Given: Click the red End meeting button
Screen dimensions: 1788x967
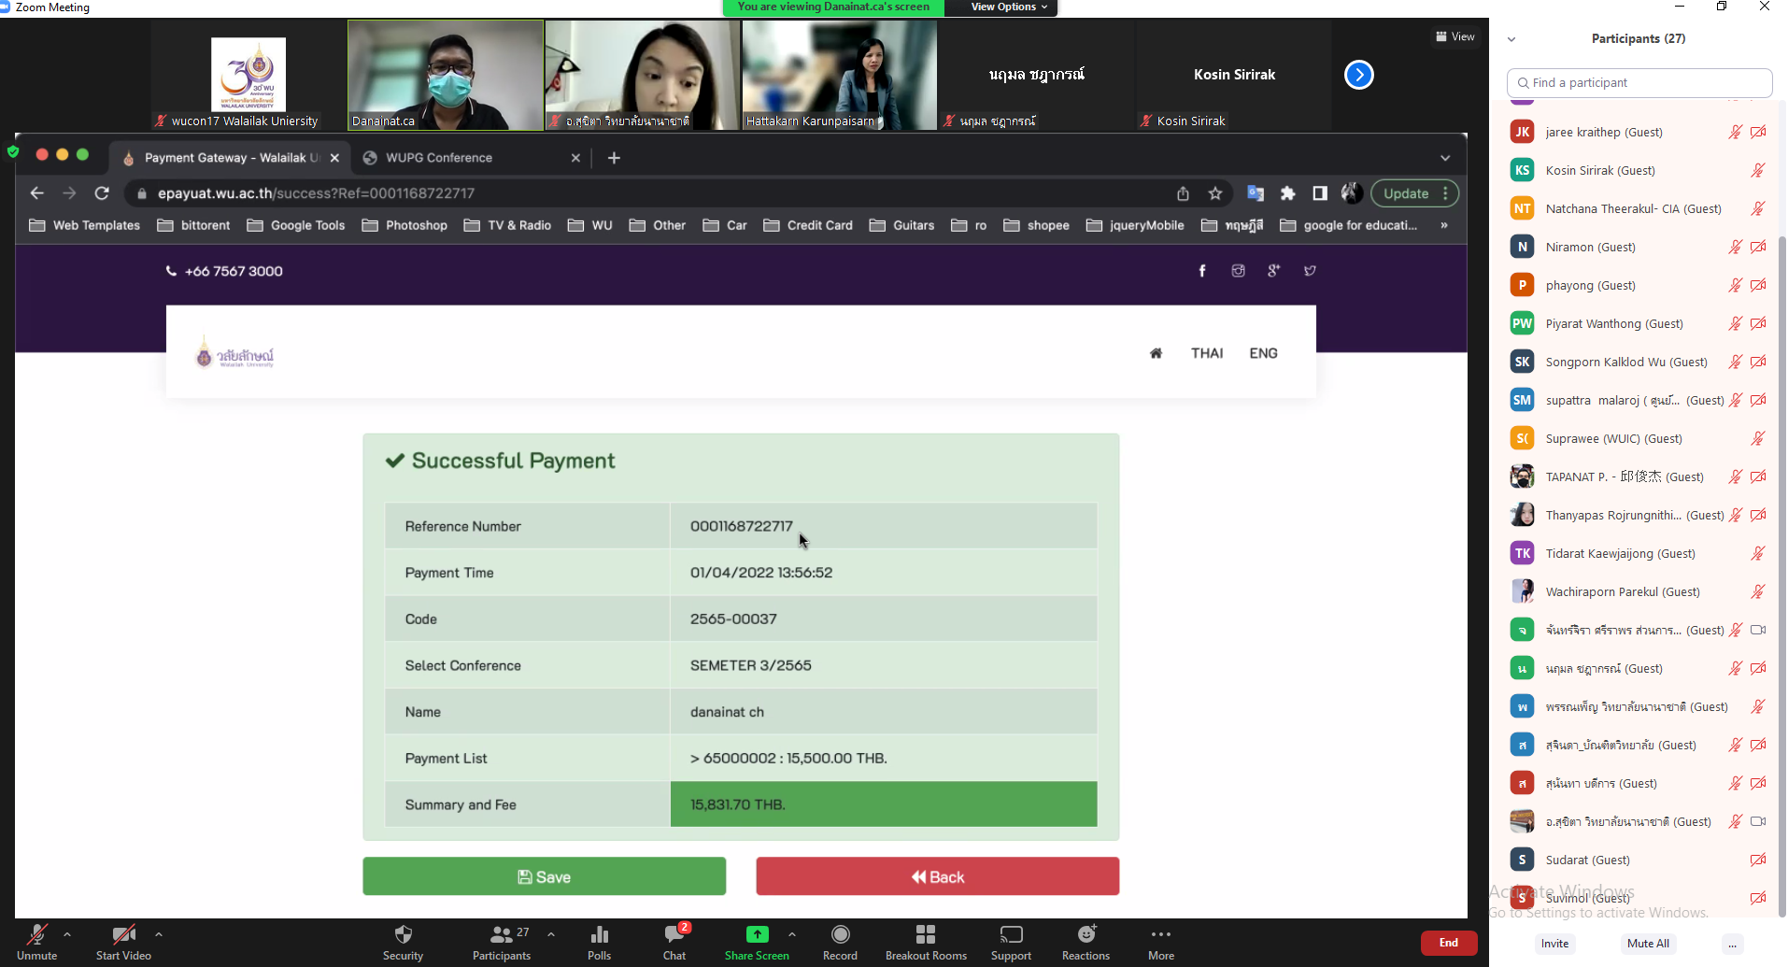Looking at the screenshot, I should [x=1448, y=943].
